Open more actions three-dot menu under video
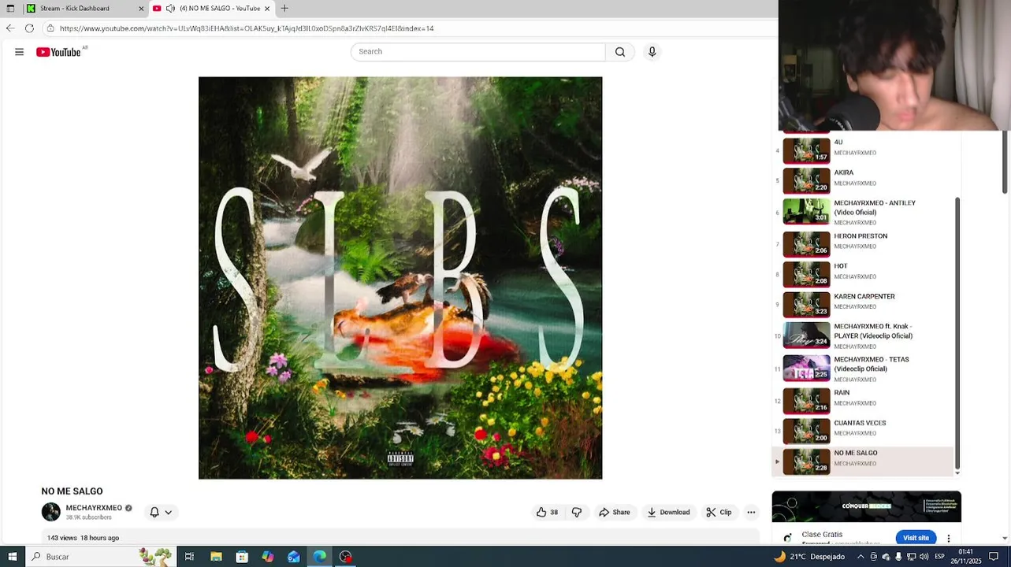 pyautogui.click(x=751, y=512)
